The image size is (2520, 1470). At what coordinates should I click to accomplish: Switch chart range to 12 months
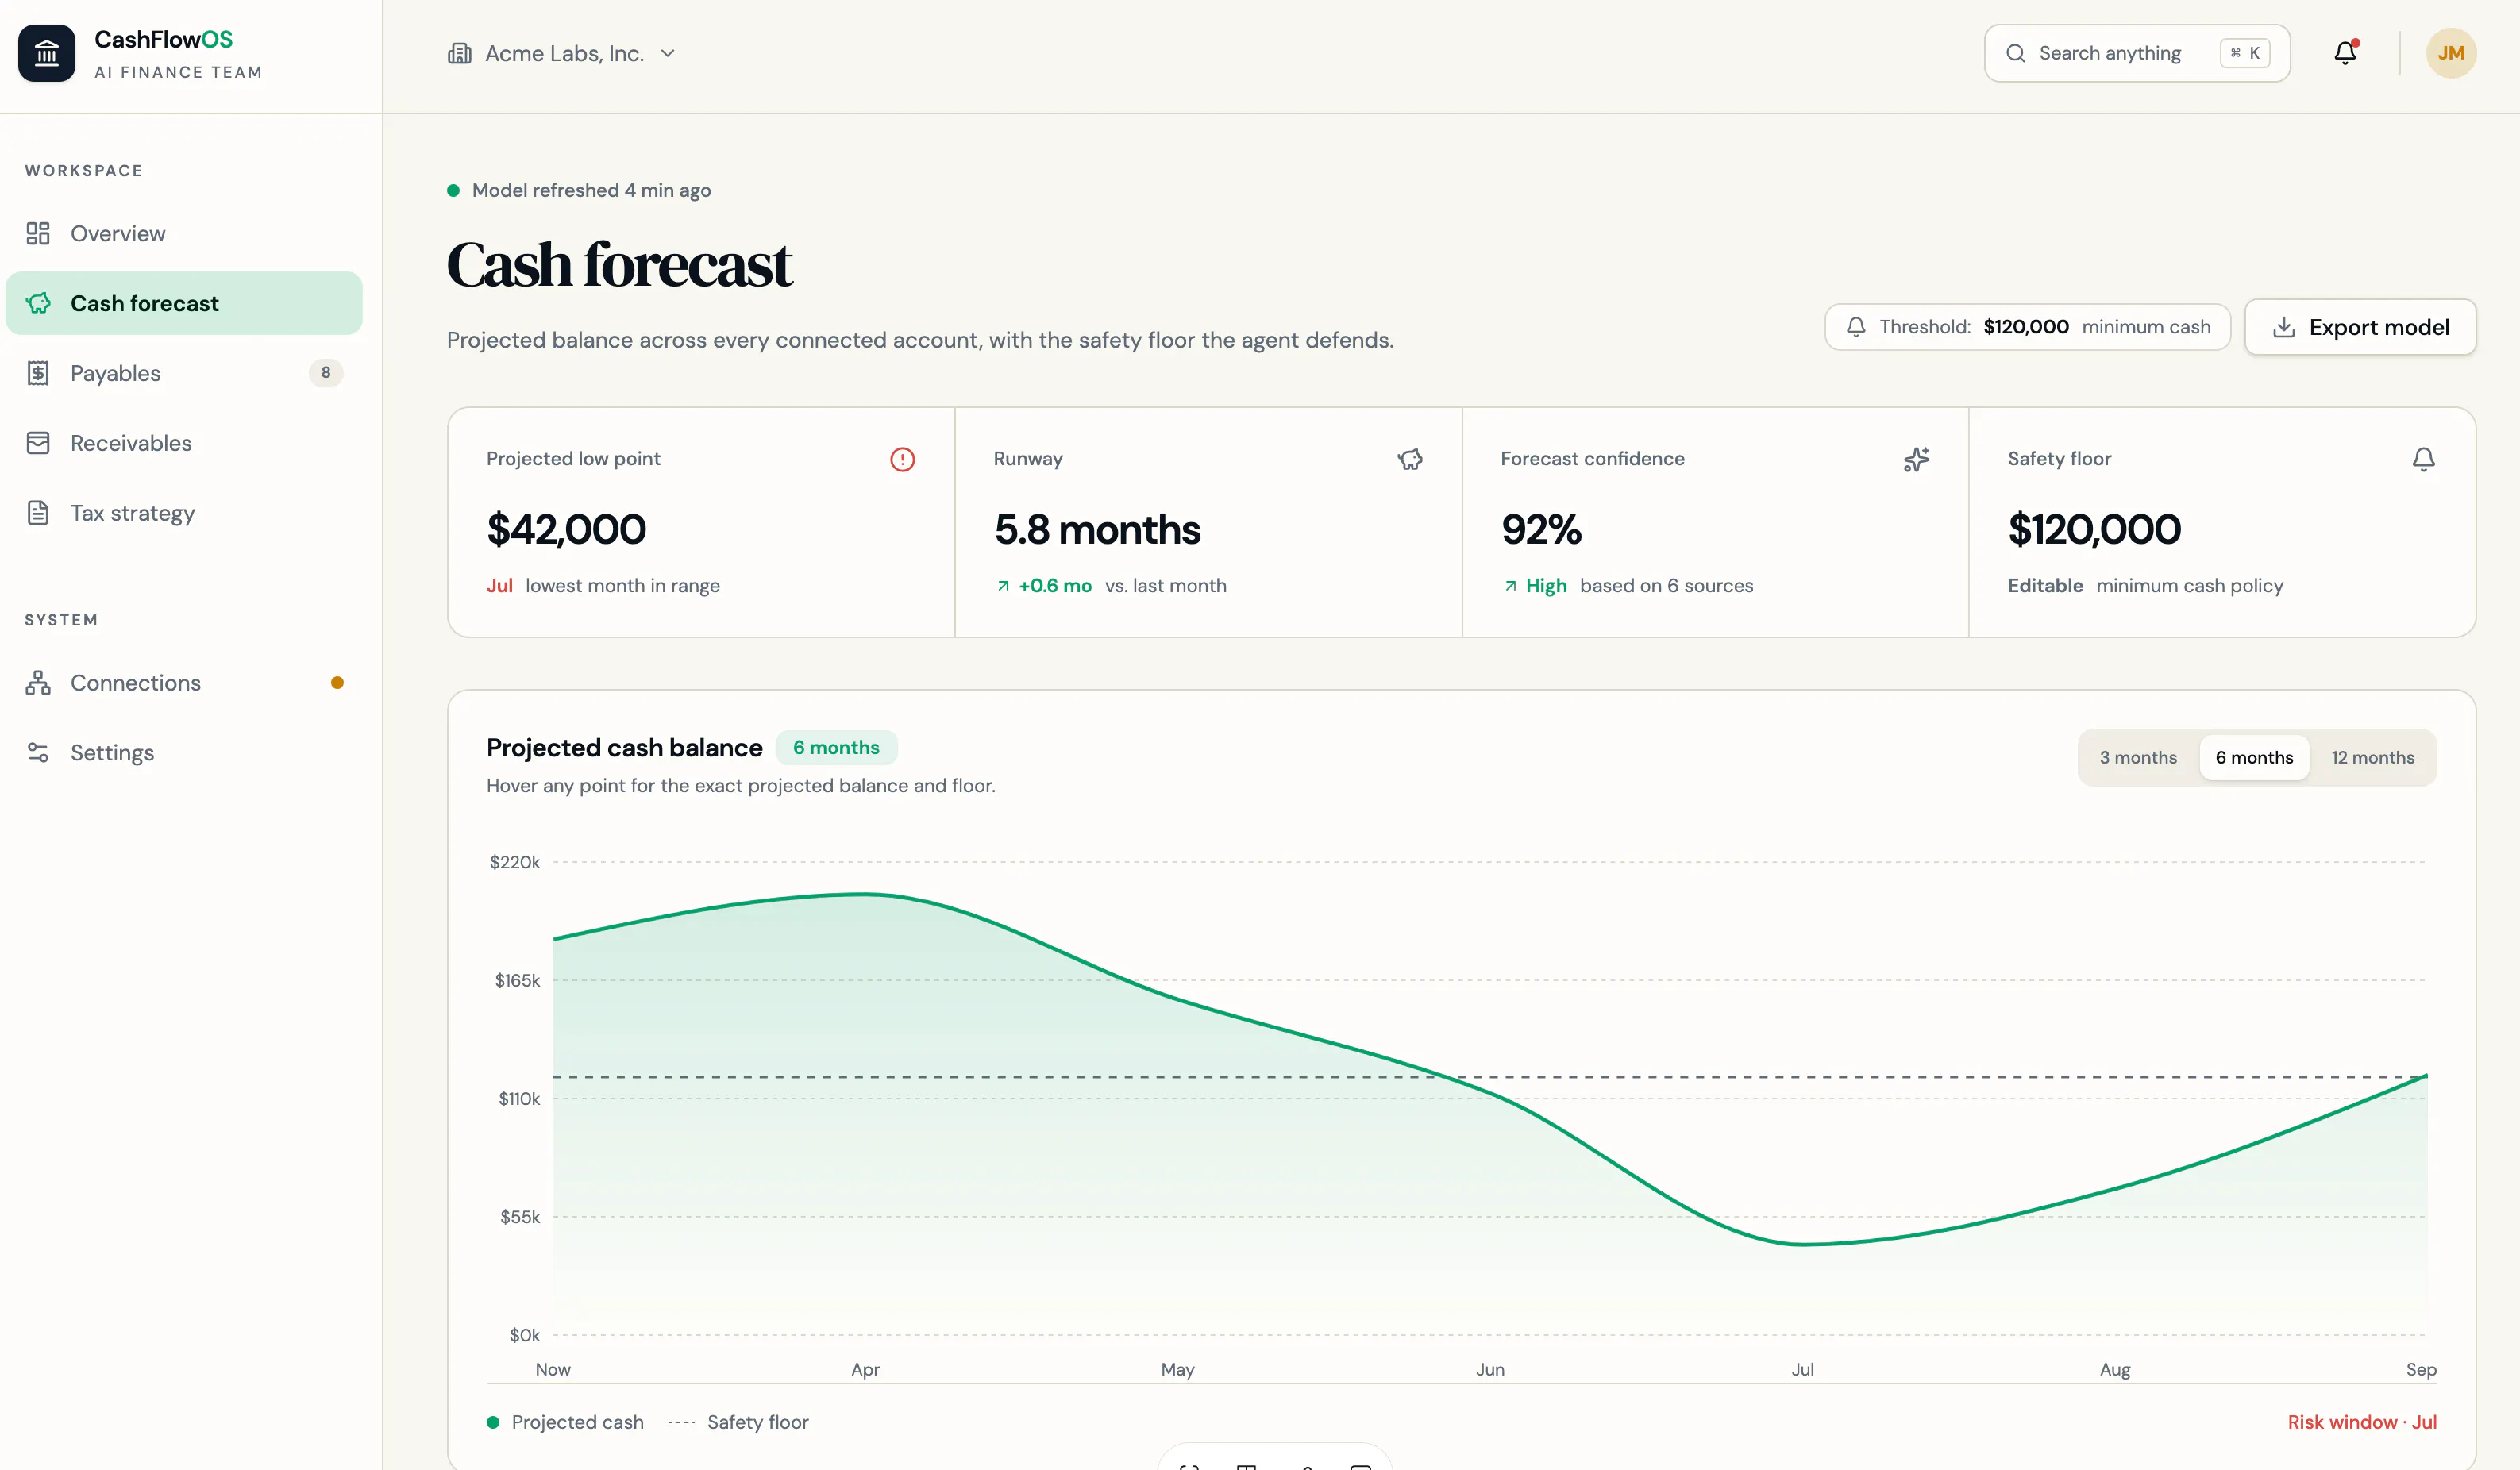(2372, 758)
